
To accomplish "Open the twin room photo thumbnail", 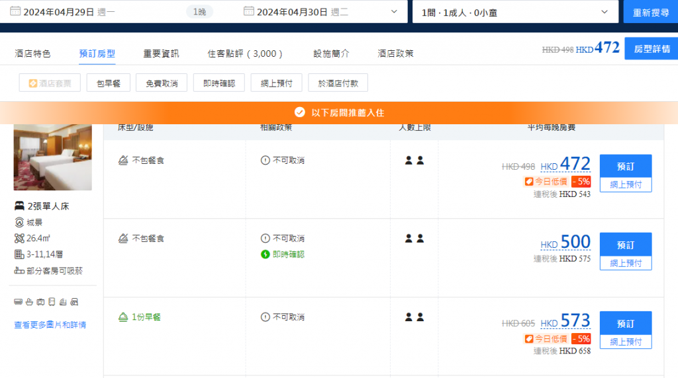I will click(53, 157).
